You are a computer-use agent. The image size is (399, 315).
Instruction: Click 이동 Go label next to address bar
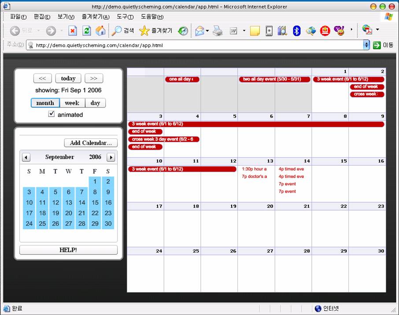(x=388, y=45)
